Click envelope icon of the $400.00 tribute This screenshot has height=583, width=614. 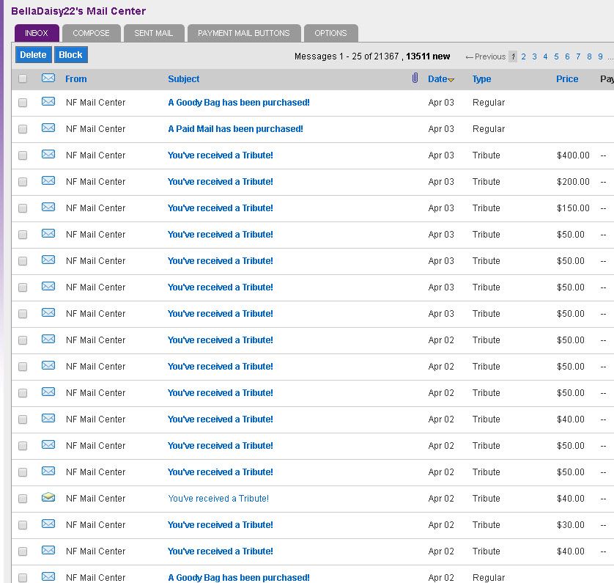[48, 154]
